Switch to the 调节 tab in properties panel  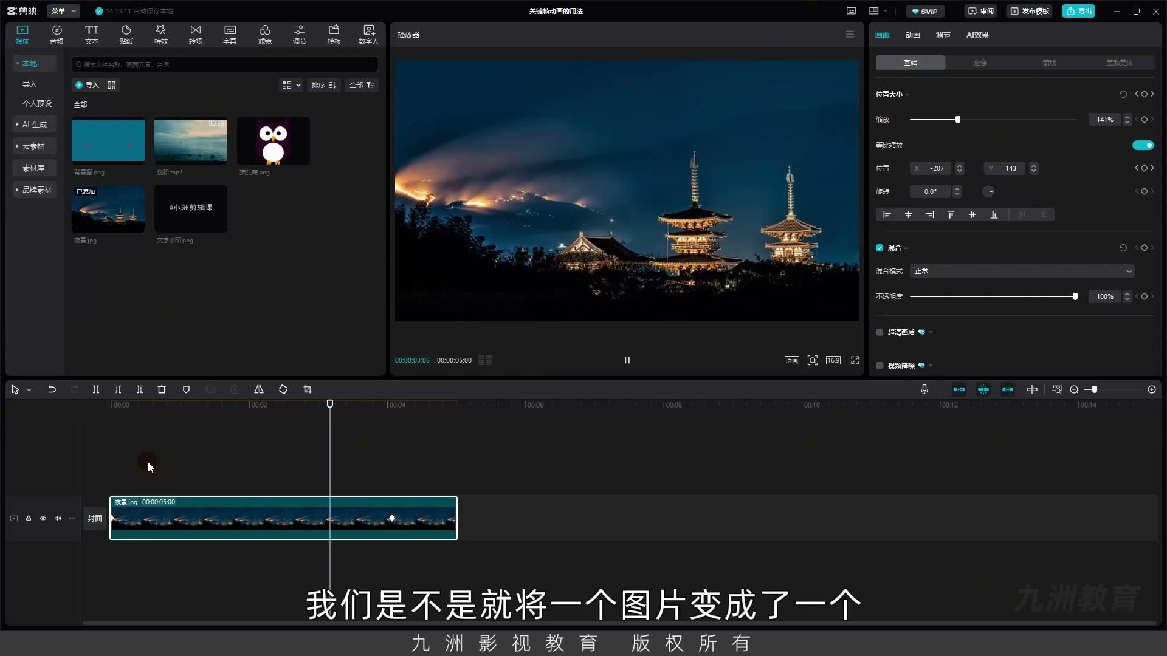pos(943,35)
